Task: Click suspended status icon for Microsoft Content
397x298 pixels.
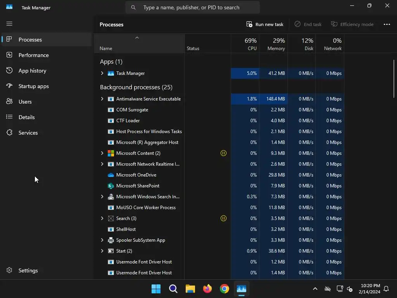Action: click(x=223, y=153)
